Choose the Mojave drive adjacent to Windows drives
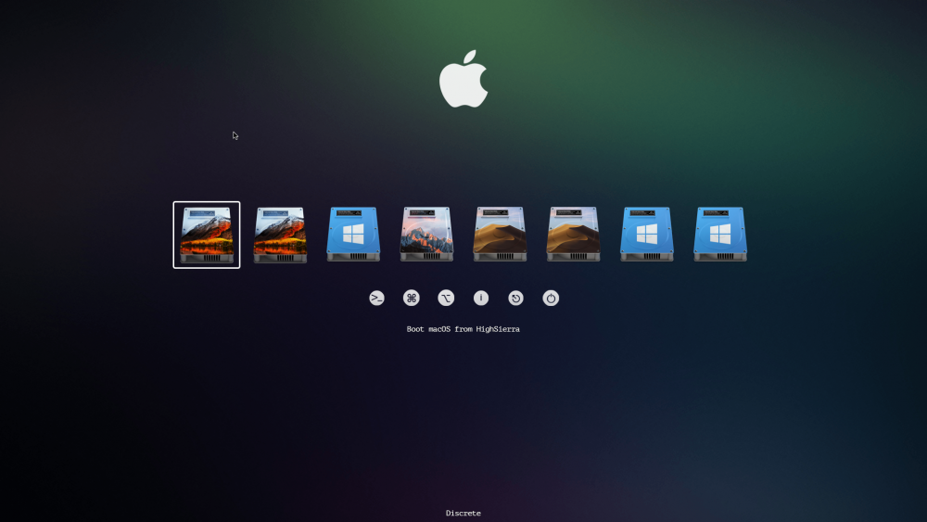The height and width of the screenshot is (522, 927). pyautogui.click(x=574, y=235)
